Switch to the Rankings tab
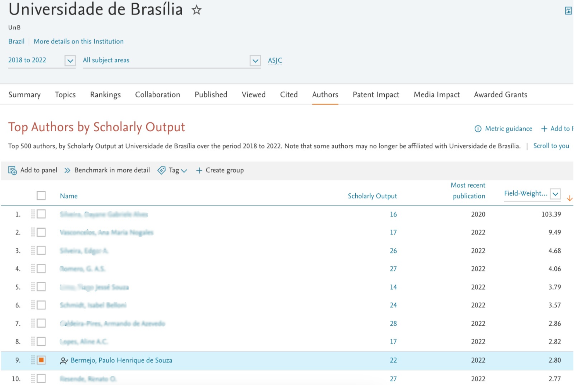574x385 pixels. [105, 95]
